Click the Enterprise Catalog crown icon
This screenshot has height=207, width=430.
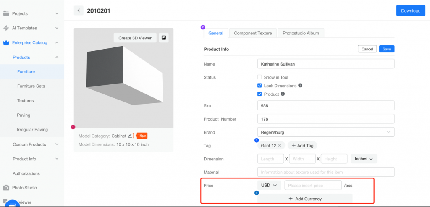click(x=6, y=42)
